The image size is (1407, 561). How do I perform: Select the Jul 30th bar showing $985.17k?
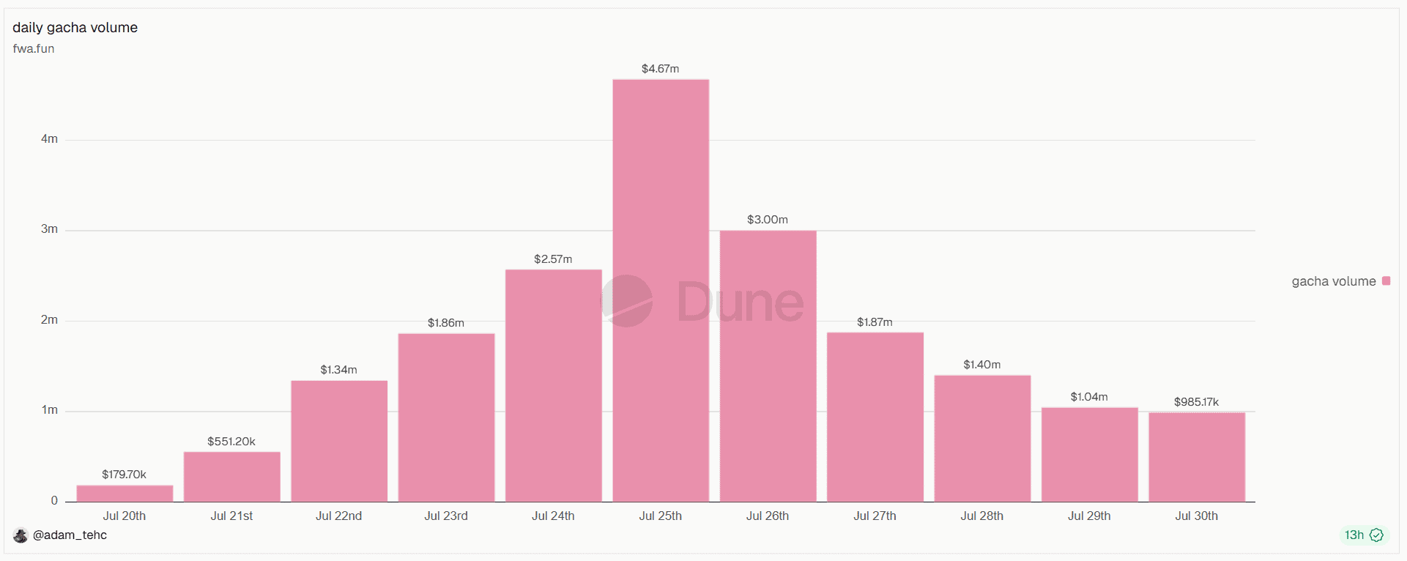(x=1197, y=457)
